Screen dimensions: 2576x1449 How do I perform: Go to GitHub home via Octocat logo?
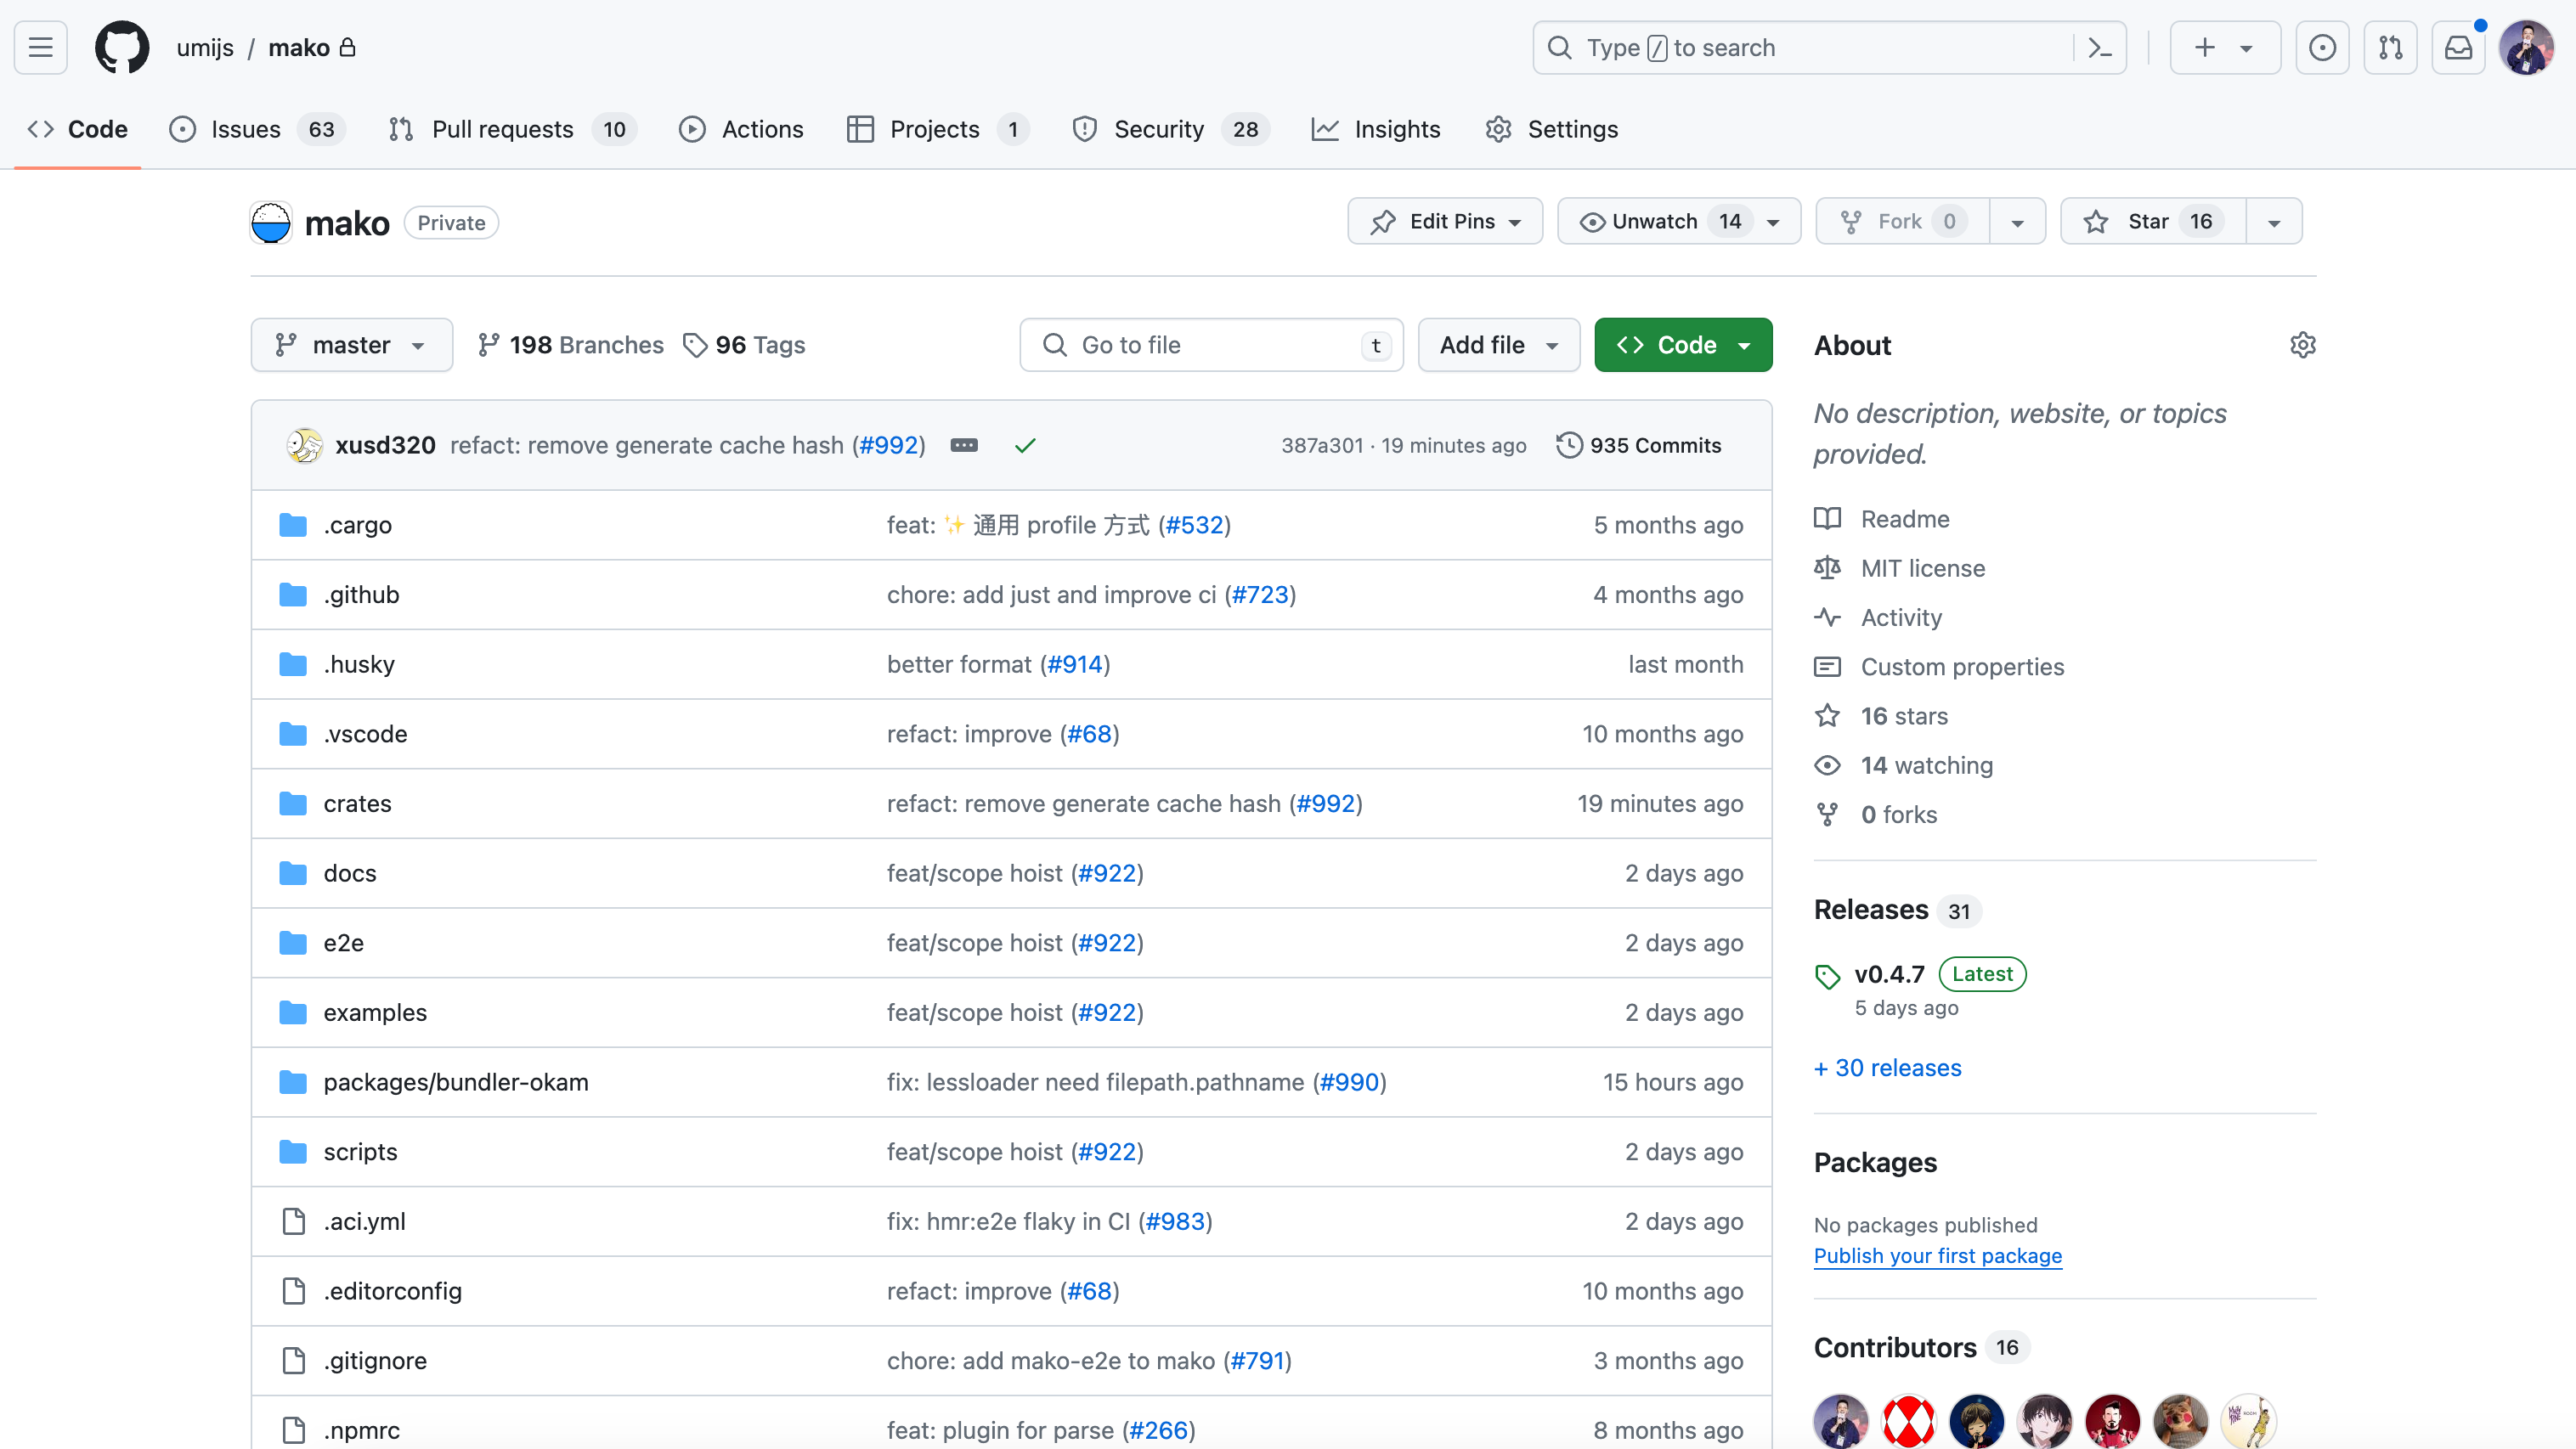pyautogui.click(x=122, y=47)
